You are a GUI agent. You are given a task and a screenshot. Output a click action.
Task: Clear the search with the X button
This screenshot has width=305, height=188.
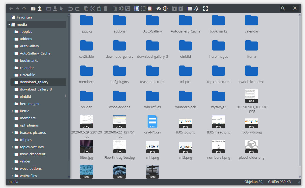click(x=295, y=8)
